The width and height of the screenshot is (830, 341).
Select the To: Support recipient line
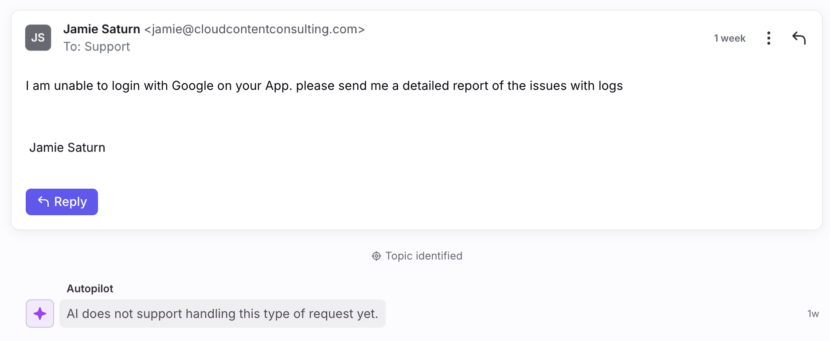97,46
